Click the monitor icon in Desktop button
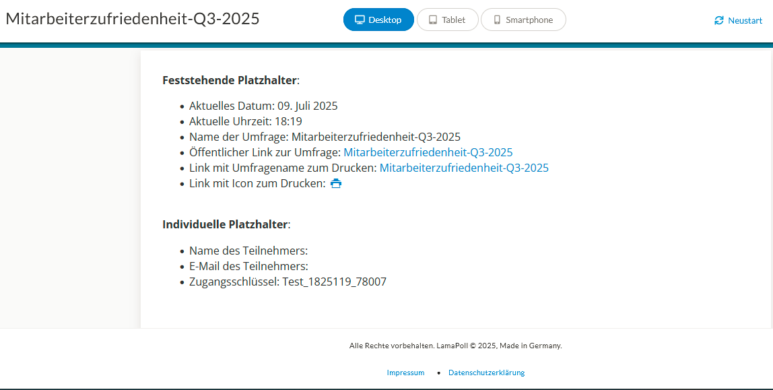773x390 pixels. tap(360, 20)
